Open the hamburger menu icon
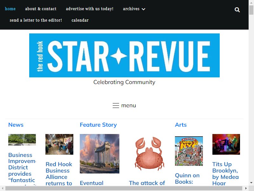254x191 pixels. pos(116,105)
